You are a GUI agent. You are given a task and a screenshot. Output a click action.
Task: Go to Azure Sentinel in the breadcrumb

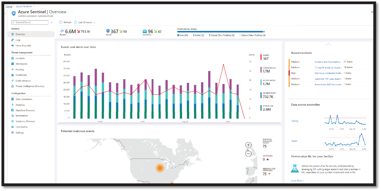point(24,6)
